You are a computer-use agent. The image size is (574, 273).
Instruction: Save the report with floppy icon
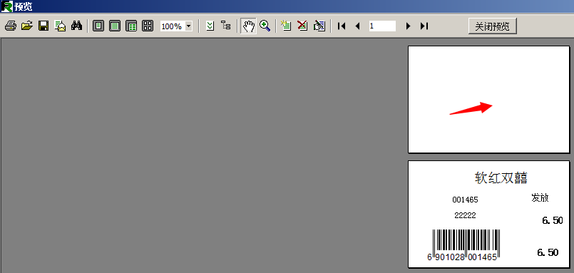[43, 26]
